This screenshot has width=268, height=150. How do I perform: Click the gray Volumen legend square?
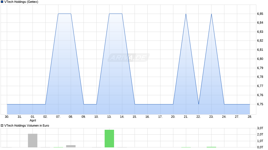coord(2,125)
